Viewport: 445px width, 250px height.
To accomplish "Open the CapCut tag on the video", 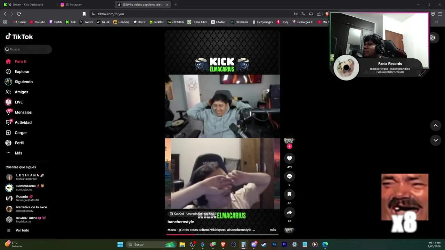I will pos(193,214).
